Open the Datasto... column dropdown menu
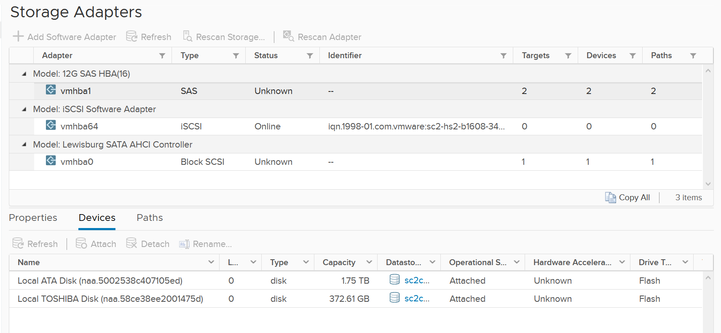 click(432, 262)
